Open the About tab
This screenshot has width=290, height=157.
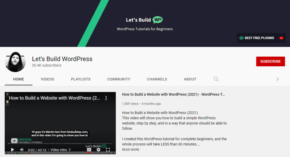click(x=190, y=79)
